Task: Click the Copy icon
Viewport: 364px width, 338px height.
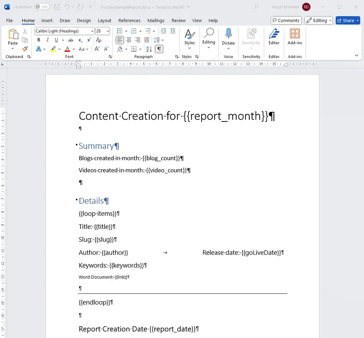Action: coord(25,40)
